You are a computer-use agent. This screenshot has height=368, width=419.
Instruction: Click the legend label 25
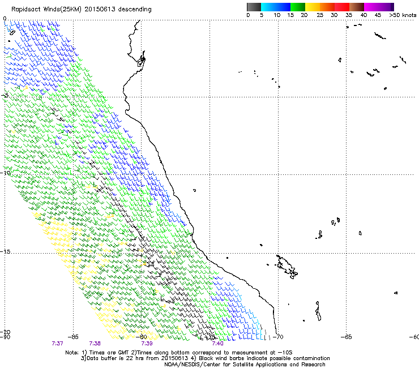(320, 15)
